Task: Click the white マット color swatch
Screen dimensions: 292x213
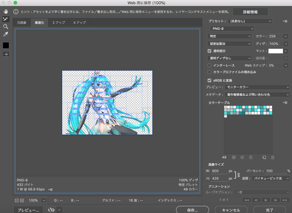Action: (x=276, y=51)
